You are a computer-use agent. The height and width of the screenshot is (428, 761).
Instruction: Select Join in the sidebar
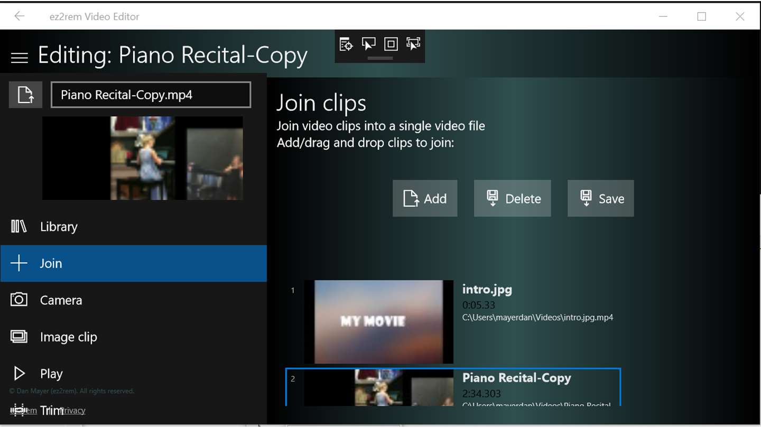[134, 263]
